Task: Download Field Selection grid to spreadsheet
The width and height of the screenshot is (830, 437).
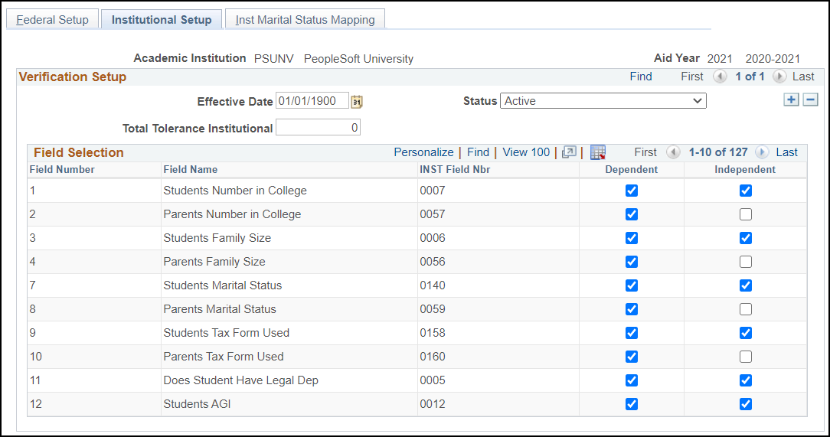Action: coord(598,152)
